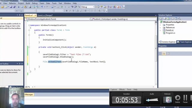Open the Tools menu in Visual Studio
The image size is (192, 108).
[54, 3]
